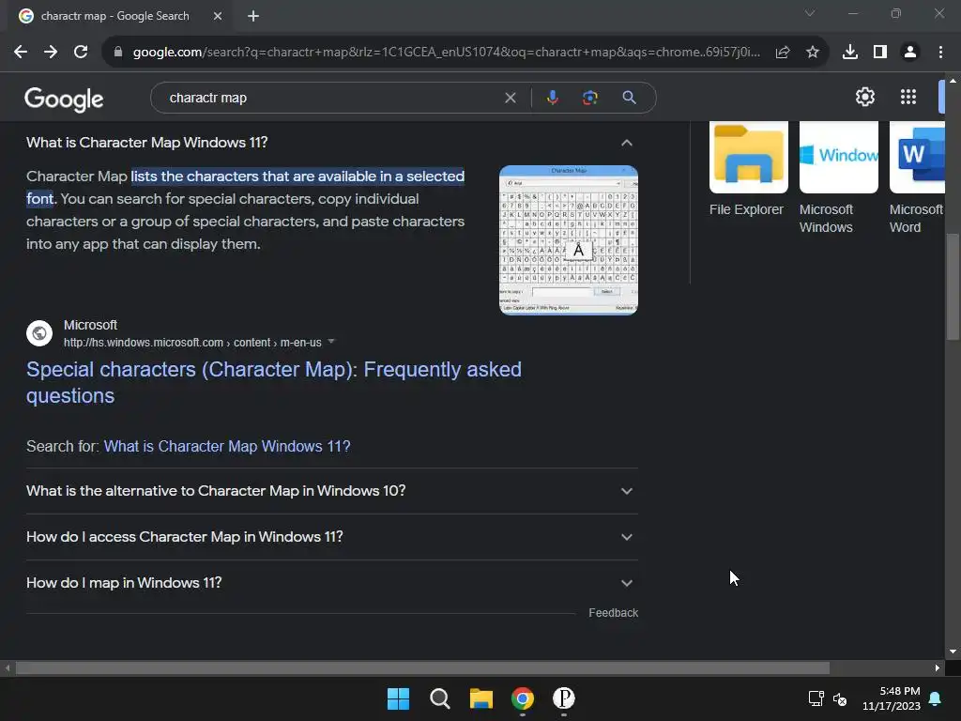Viewport: 961px width, 721px height.
Task: Start voice search with microphone
Action: [552, 98]
